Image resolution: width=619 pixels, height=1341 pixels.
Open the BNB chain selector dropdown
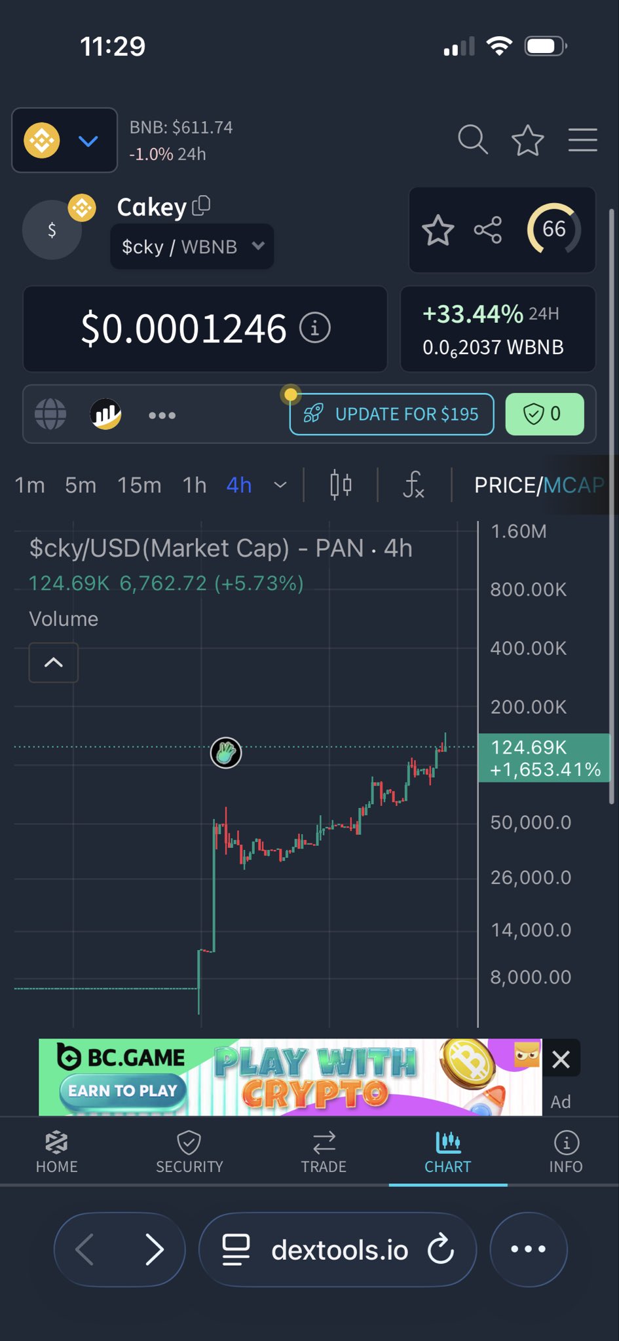tap(64, 140)
